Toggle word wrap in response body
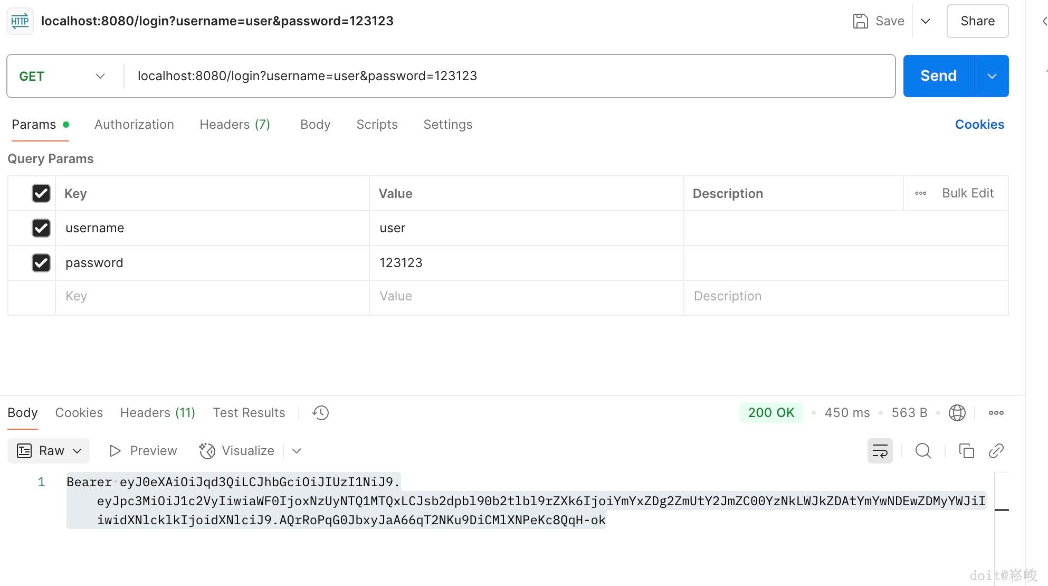Screen dimensions: 1048x586 coord(880,451)
